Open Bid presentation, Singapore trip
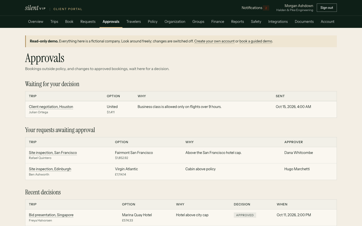The width and height of the screenshot is (362, 226). point(51,215)
